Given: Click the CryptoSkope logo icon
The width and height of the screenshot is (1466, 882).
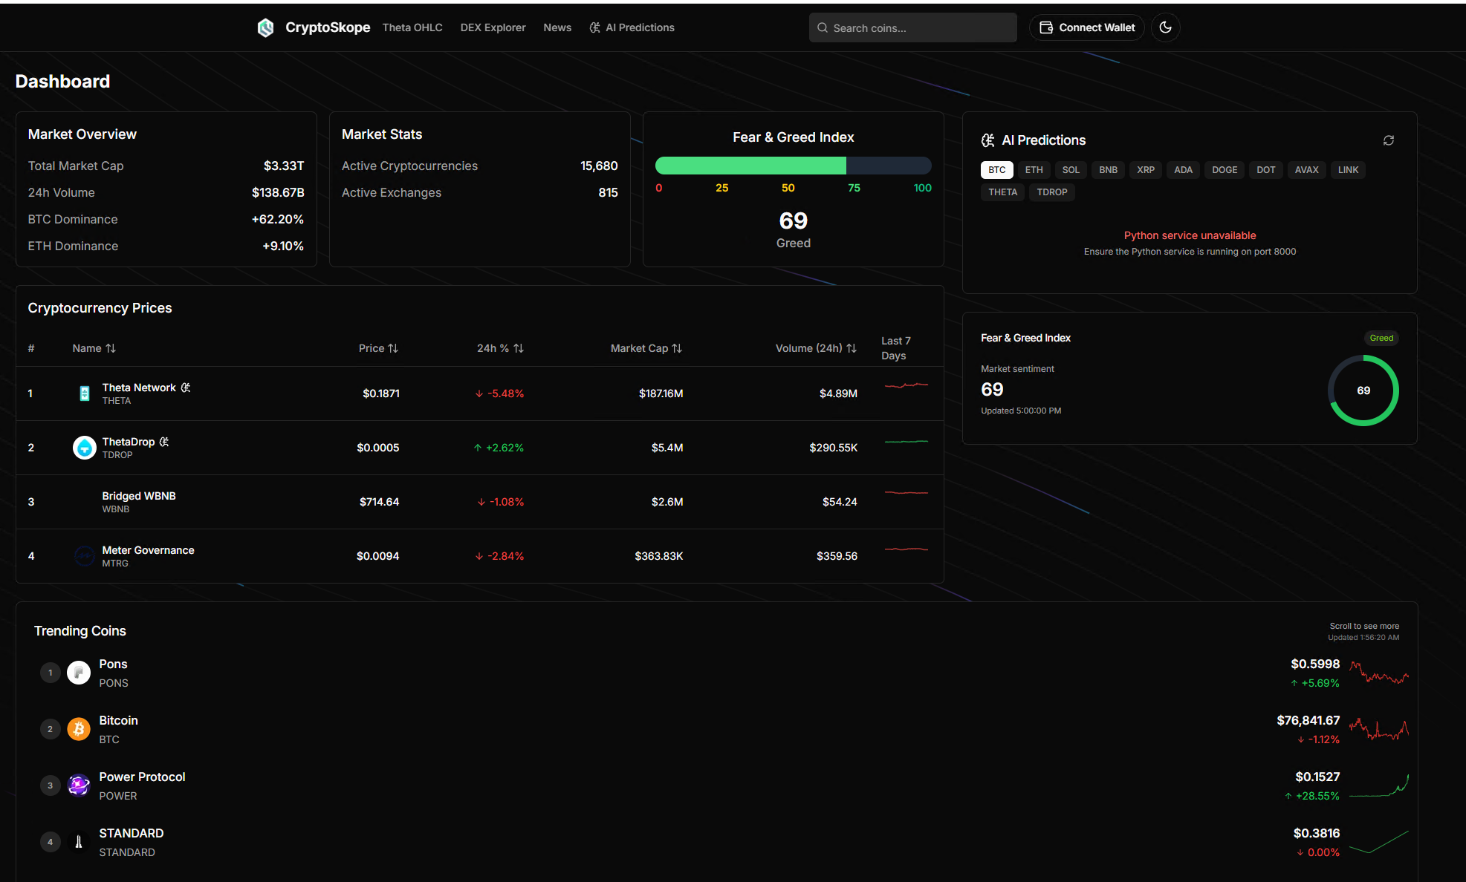Looking at the screenshot, I should tap(265, 27).
